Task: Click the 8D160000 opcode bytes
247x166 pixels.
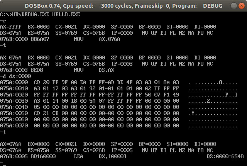Action: [x=43, y=156]
